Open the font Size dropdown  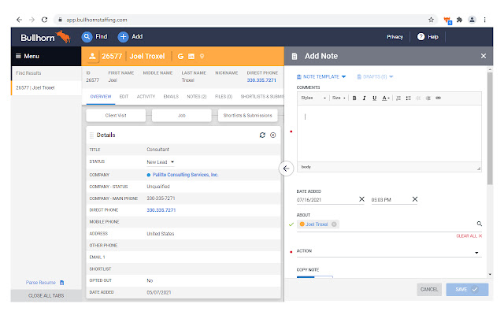point(339,98)
